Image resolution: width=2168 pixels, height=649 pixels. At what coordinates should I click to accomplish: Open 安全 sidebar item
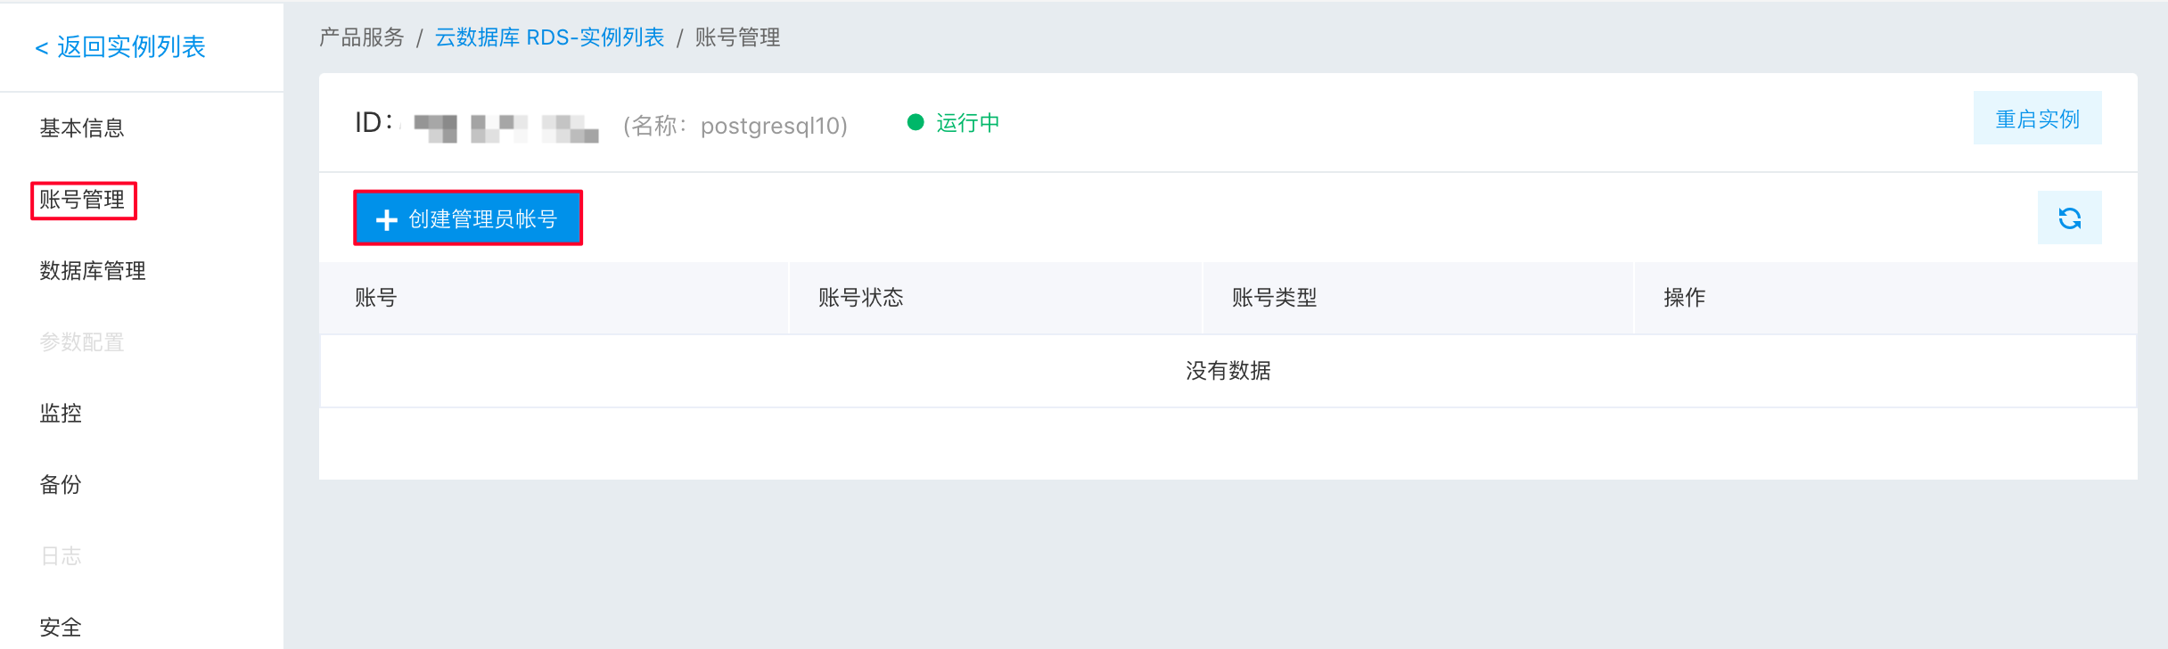point(61,628)
